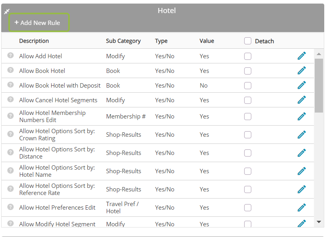Viewport: 329px width, 237px height.
Task: Toggle the Detach header checkbox
Action: coord(248,41)
